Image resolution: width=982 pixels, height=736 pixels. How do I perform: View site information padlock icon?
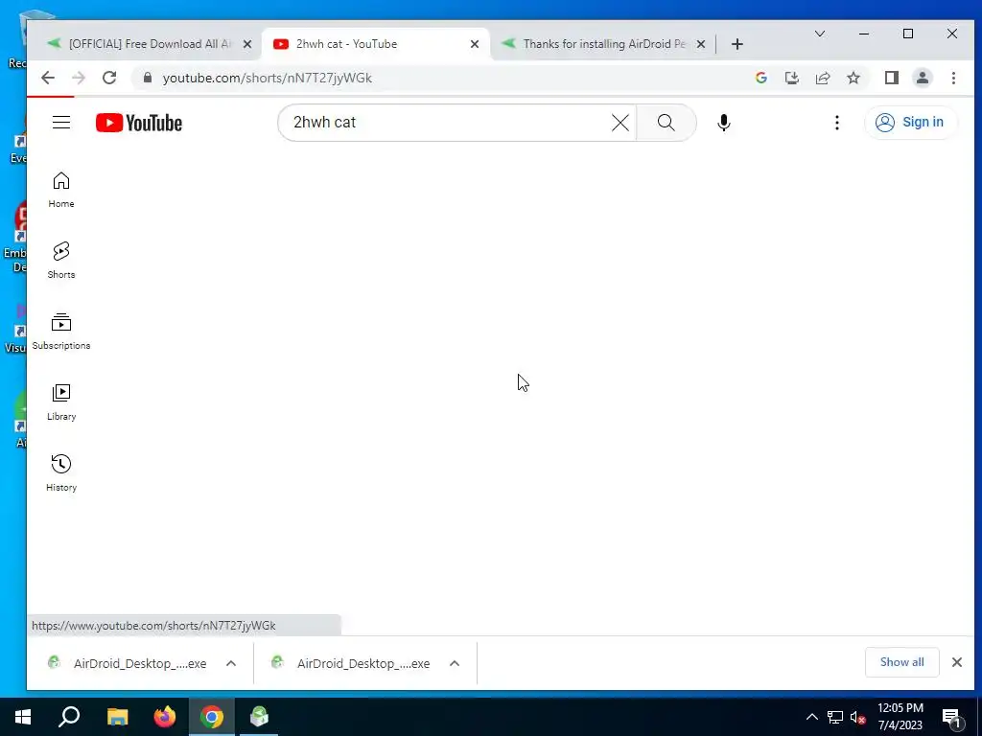point(148,78)
